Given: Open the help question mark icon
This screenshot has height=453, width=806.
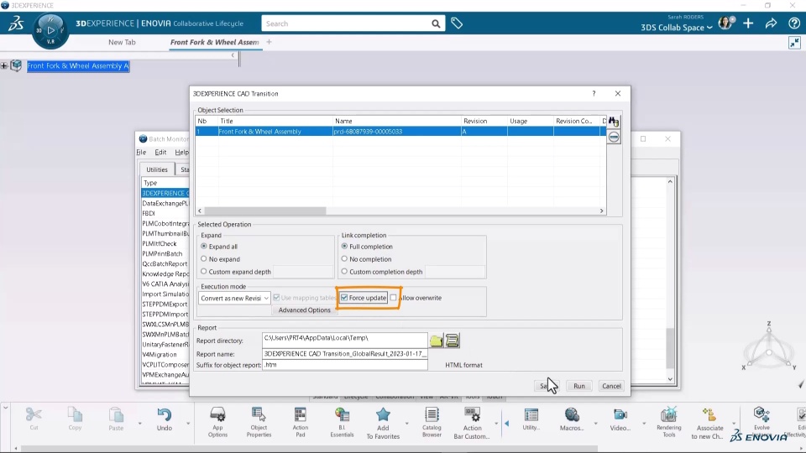Looking at the screenshot, I should pos(793,23).
